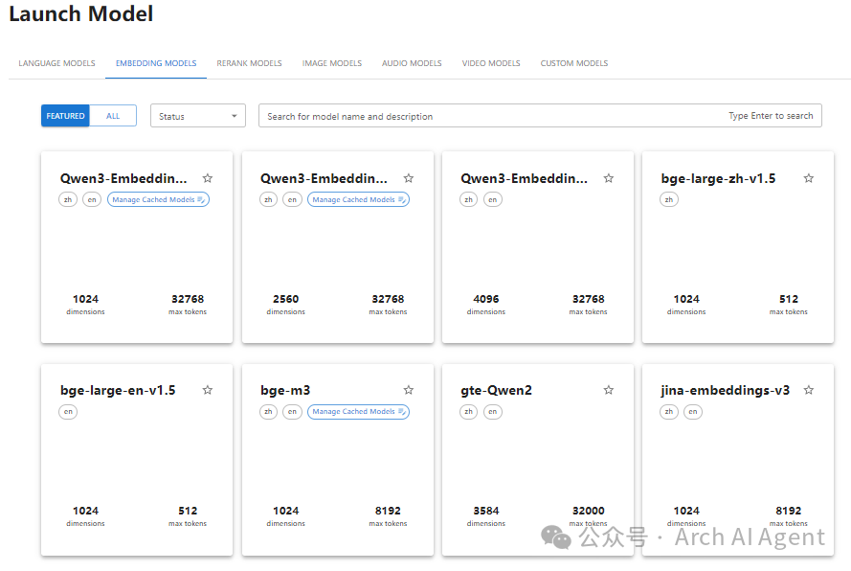Click the bge-large-en-v1.5 model title

[118, 391]
